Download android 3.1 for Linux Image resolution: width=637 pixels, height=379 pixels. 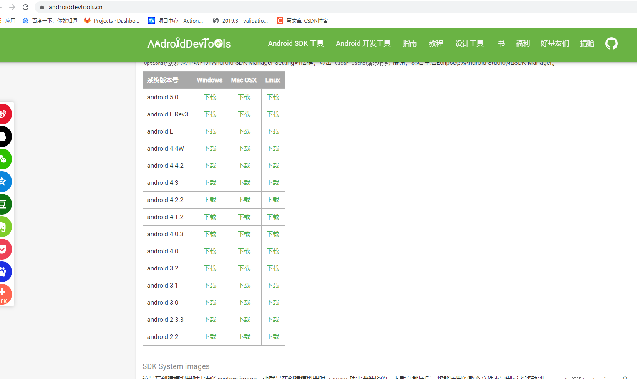pyautogui.click(x=273, y=286)
